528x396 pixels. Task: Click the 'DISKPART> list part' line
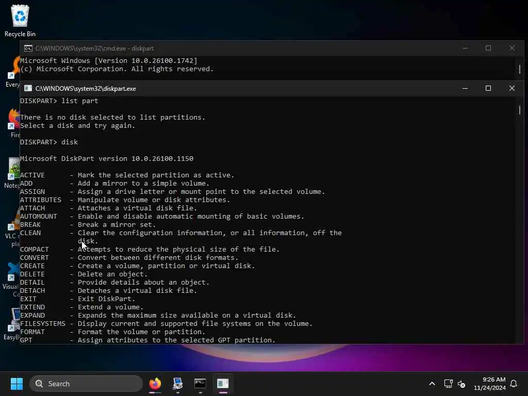[x=59, y=101]
